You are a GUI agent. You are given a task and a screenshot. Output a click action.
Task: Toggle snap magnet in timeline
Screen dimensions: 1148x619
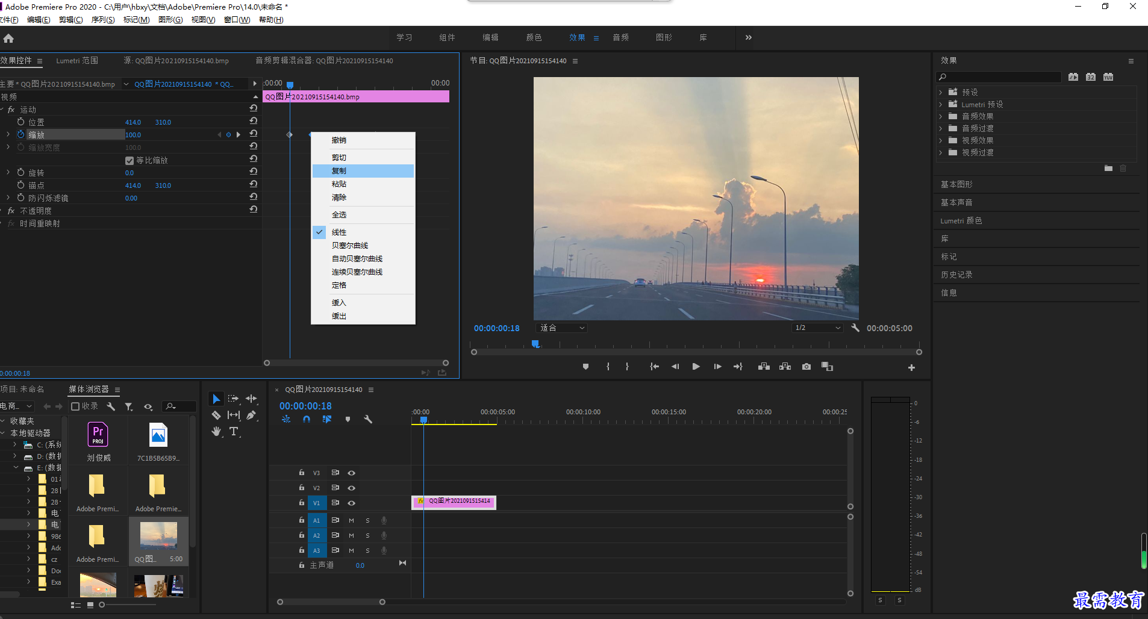(x=307, y=419)
